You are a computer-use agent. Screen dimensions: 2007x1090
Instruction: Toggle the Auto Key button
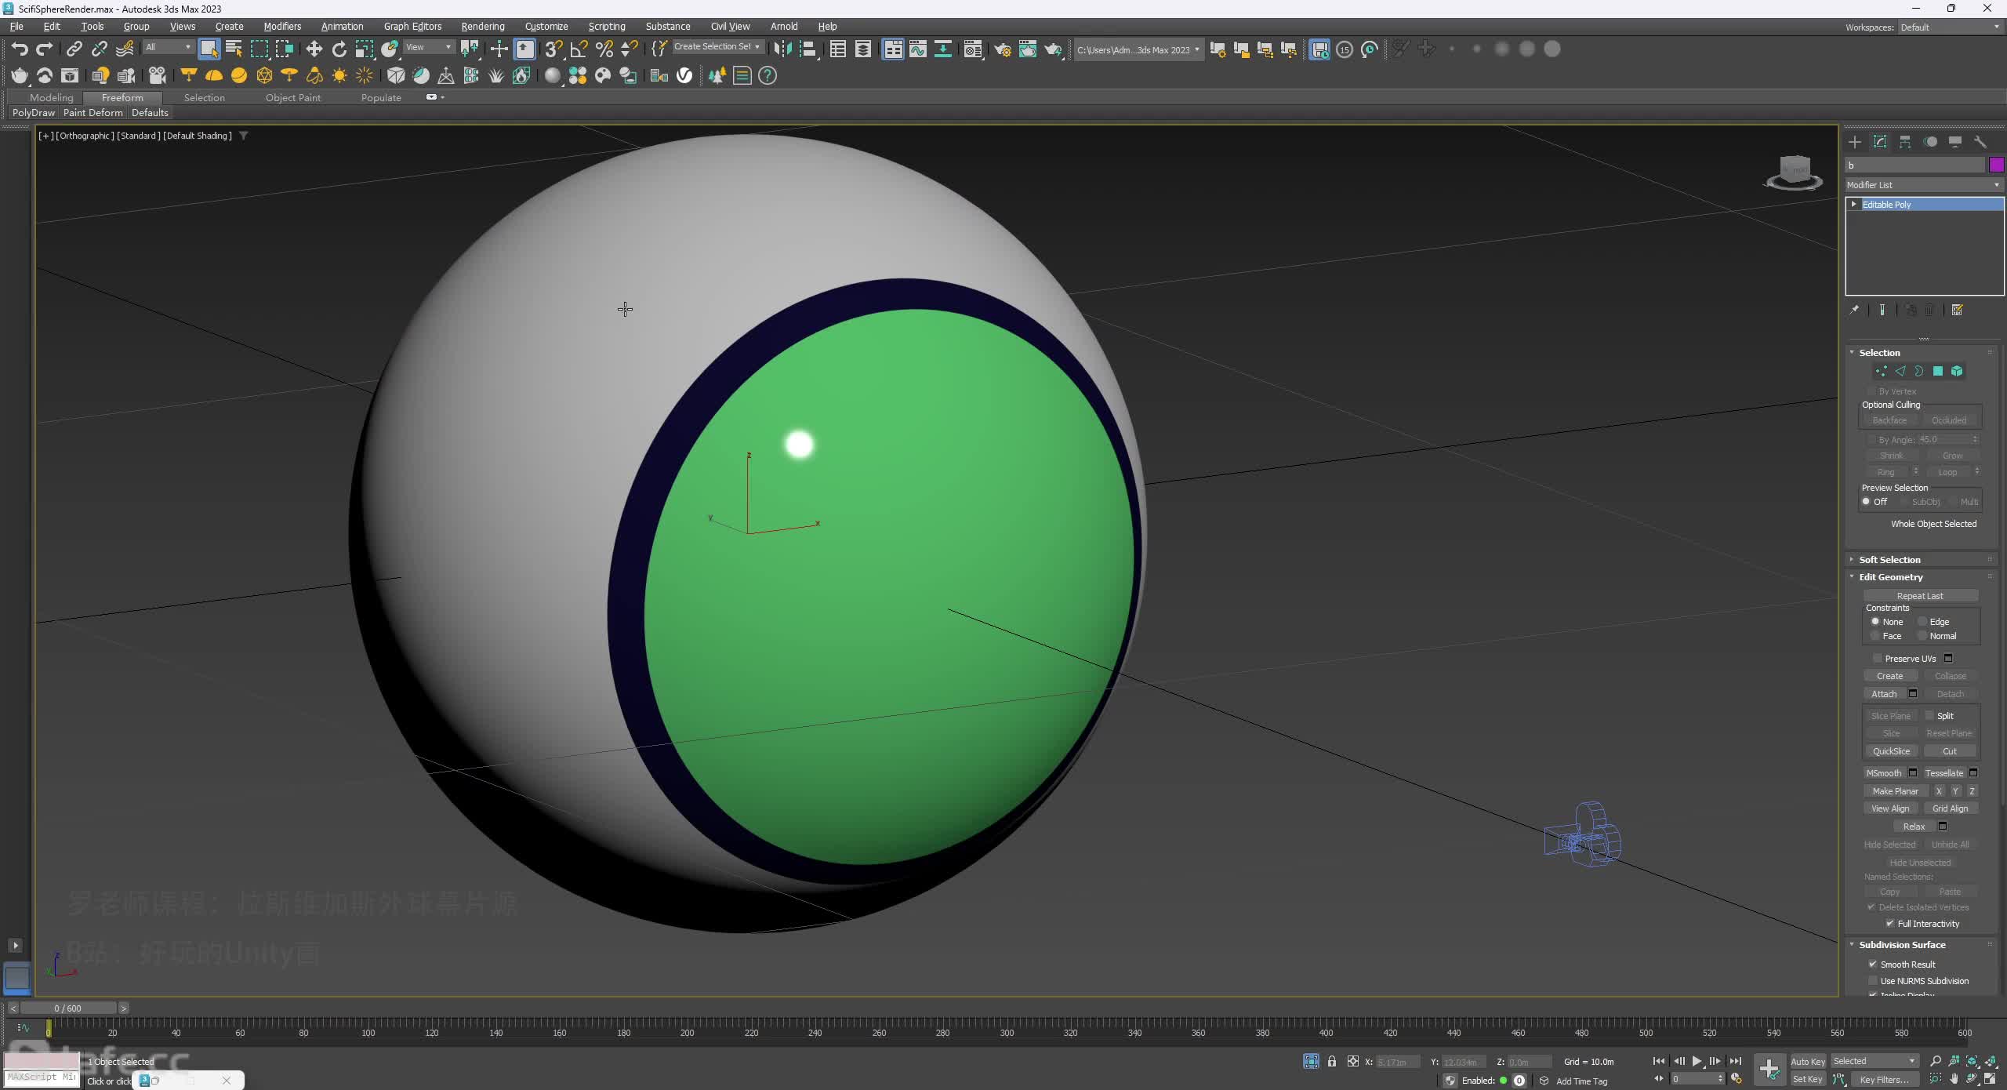pyautogui.click(x=1808, y=1062)
